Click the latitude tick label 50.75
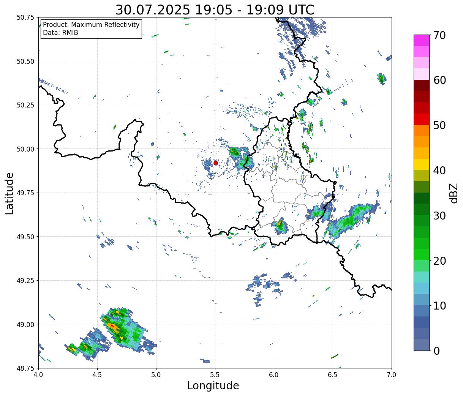The width and height of the screenshot is (463, 395). coord(25,17)
